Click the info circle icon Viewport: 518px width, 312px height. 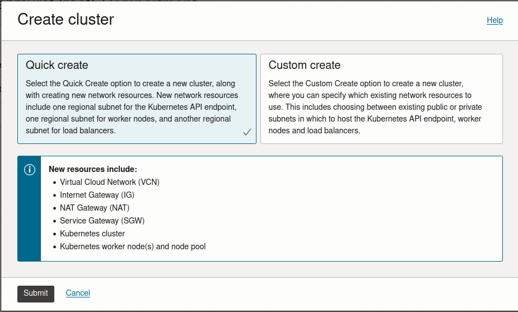(30, 170)
